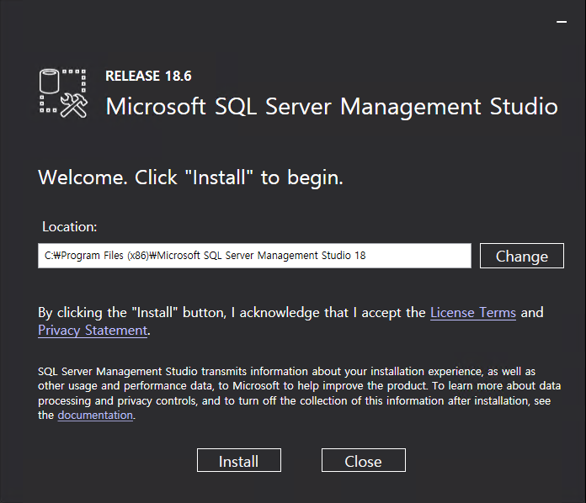Minimize the installer window
This screenshot has height=503, width=586.
(x=562, y=22)
